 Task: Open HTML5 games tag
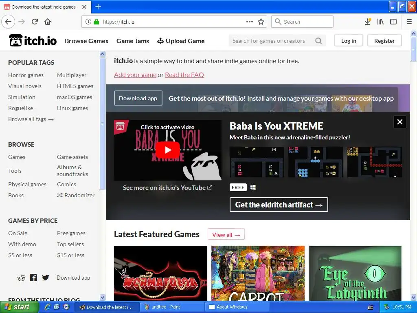tap(75, 86)
